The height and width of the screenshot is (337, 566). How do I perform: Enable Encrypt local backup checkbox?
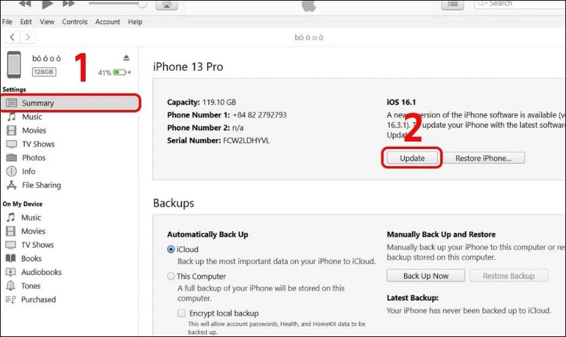point(181,313)
